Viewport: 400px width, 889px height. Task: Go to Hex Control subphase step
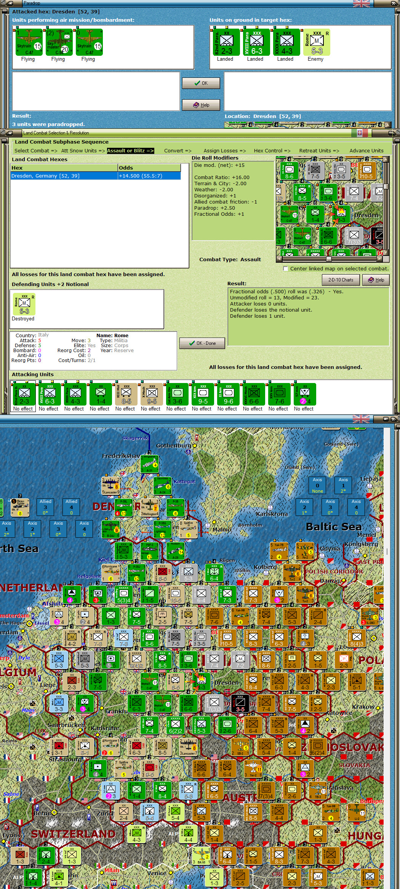[x=272, y=151]
